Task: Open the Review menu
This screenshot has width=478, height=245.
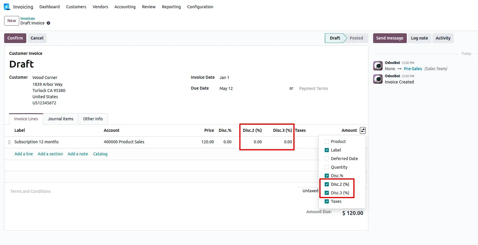Action: click(x=149, y=7)
